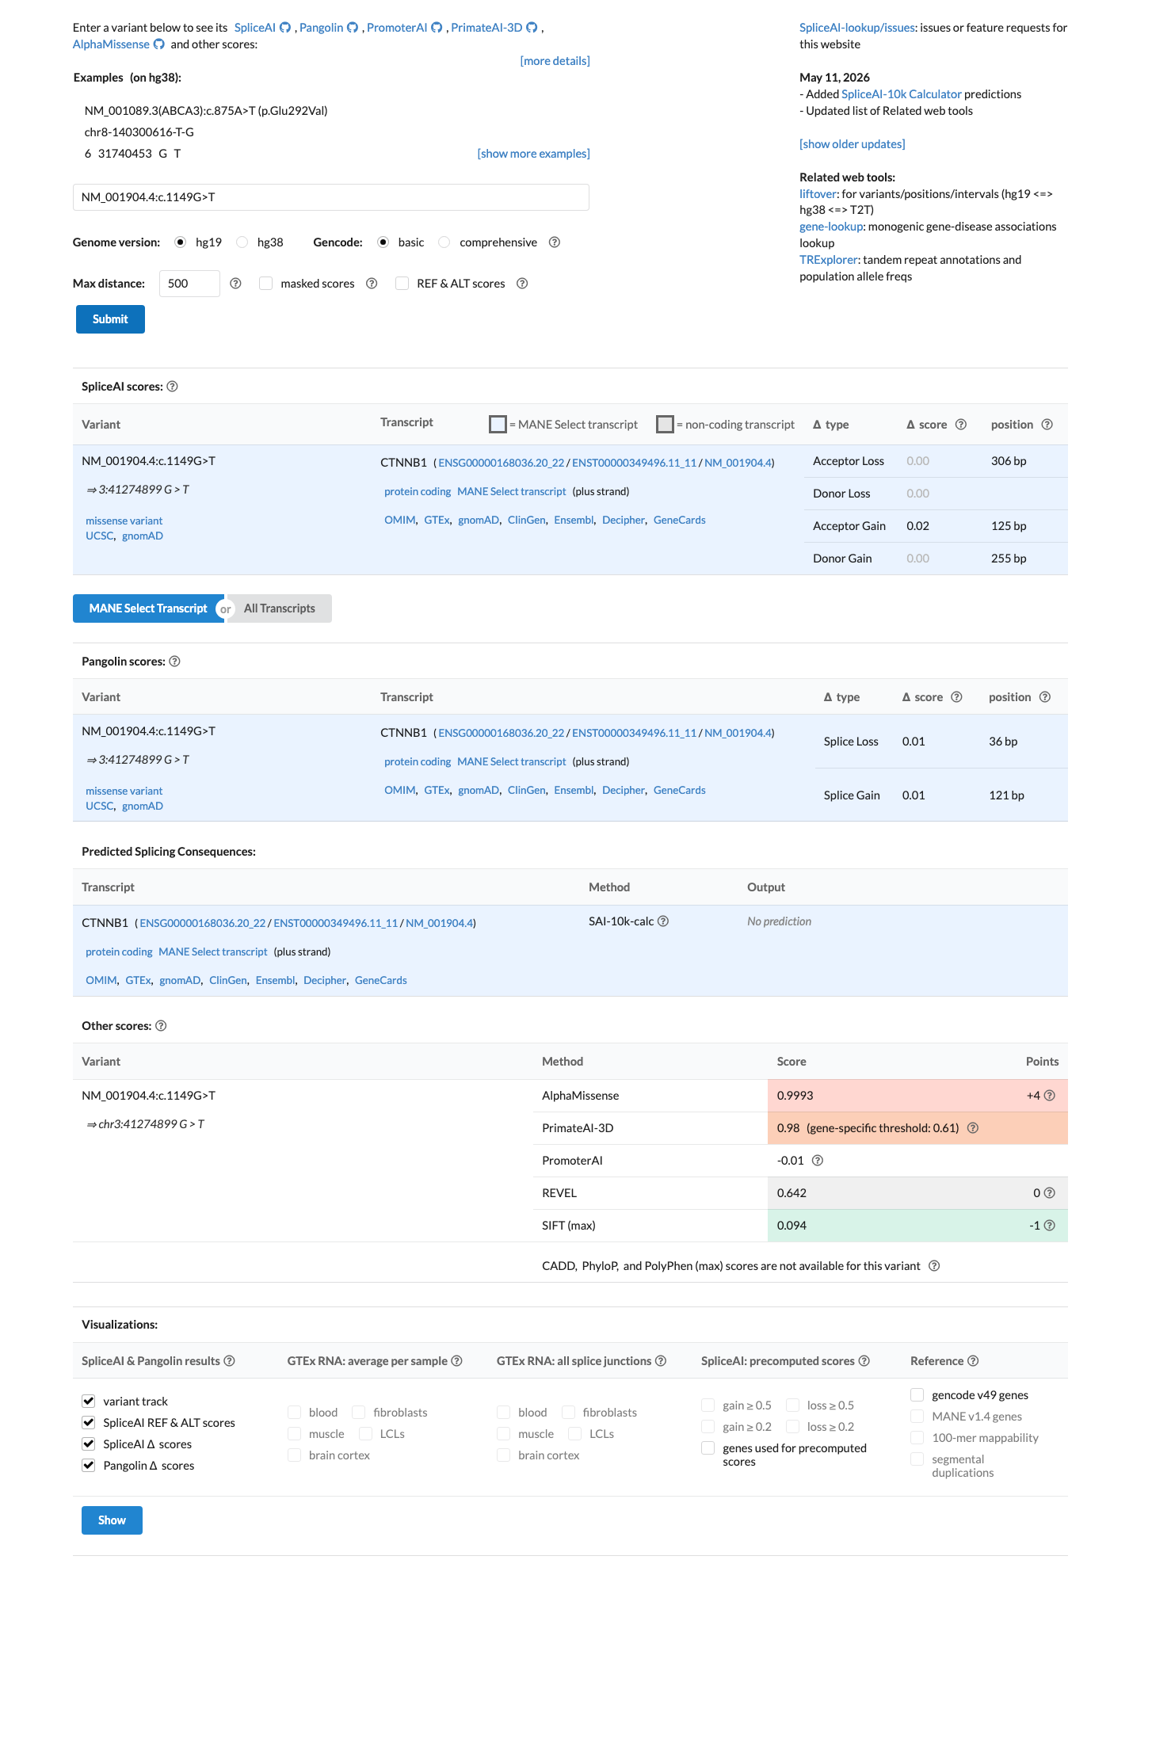Select hg38 genome version
The height and width of the screenshot is (1743, 1152).
coord(242,242)
